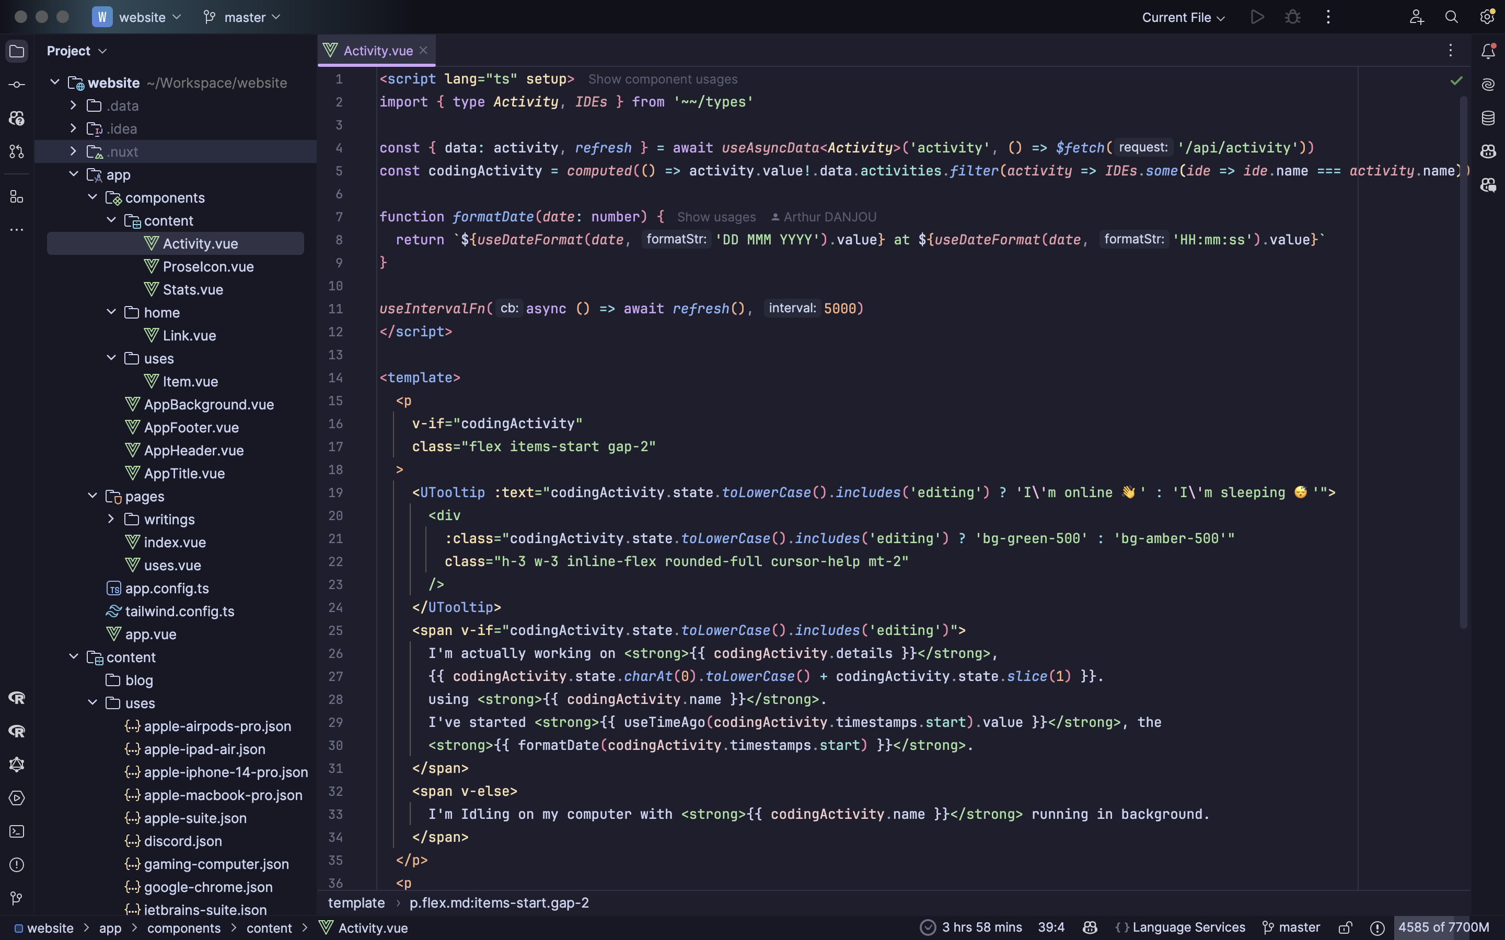Open the editor options kebab menu

1450,50
